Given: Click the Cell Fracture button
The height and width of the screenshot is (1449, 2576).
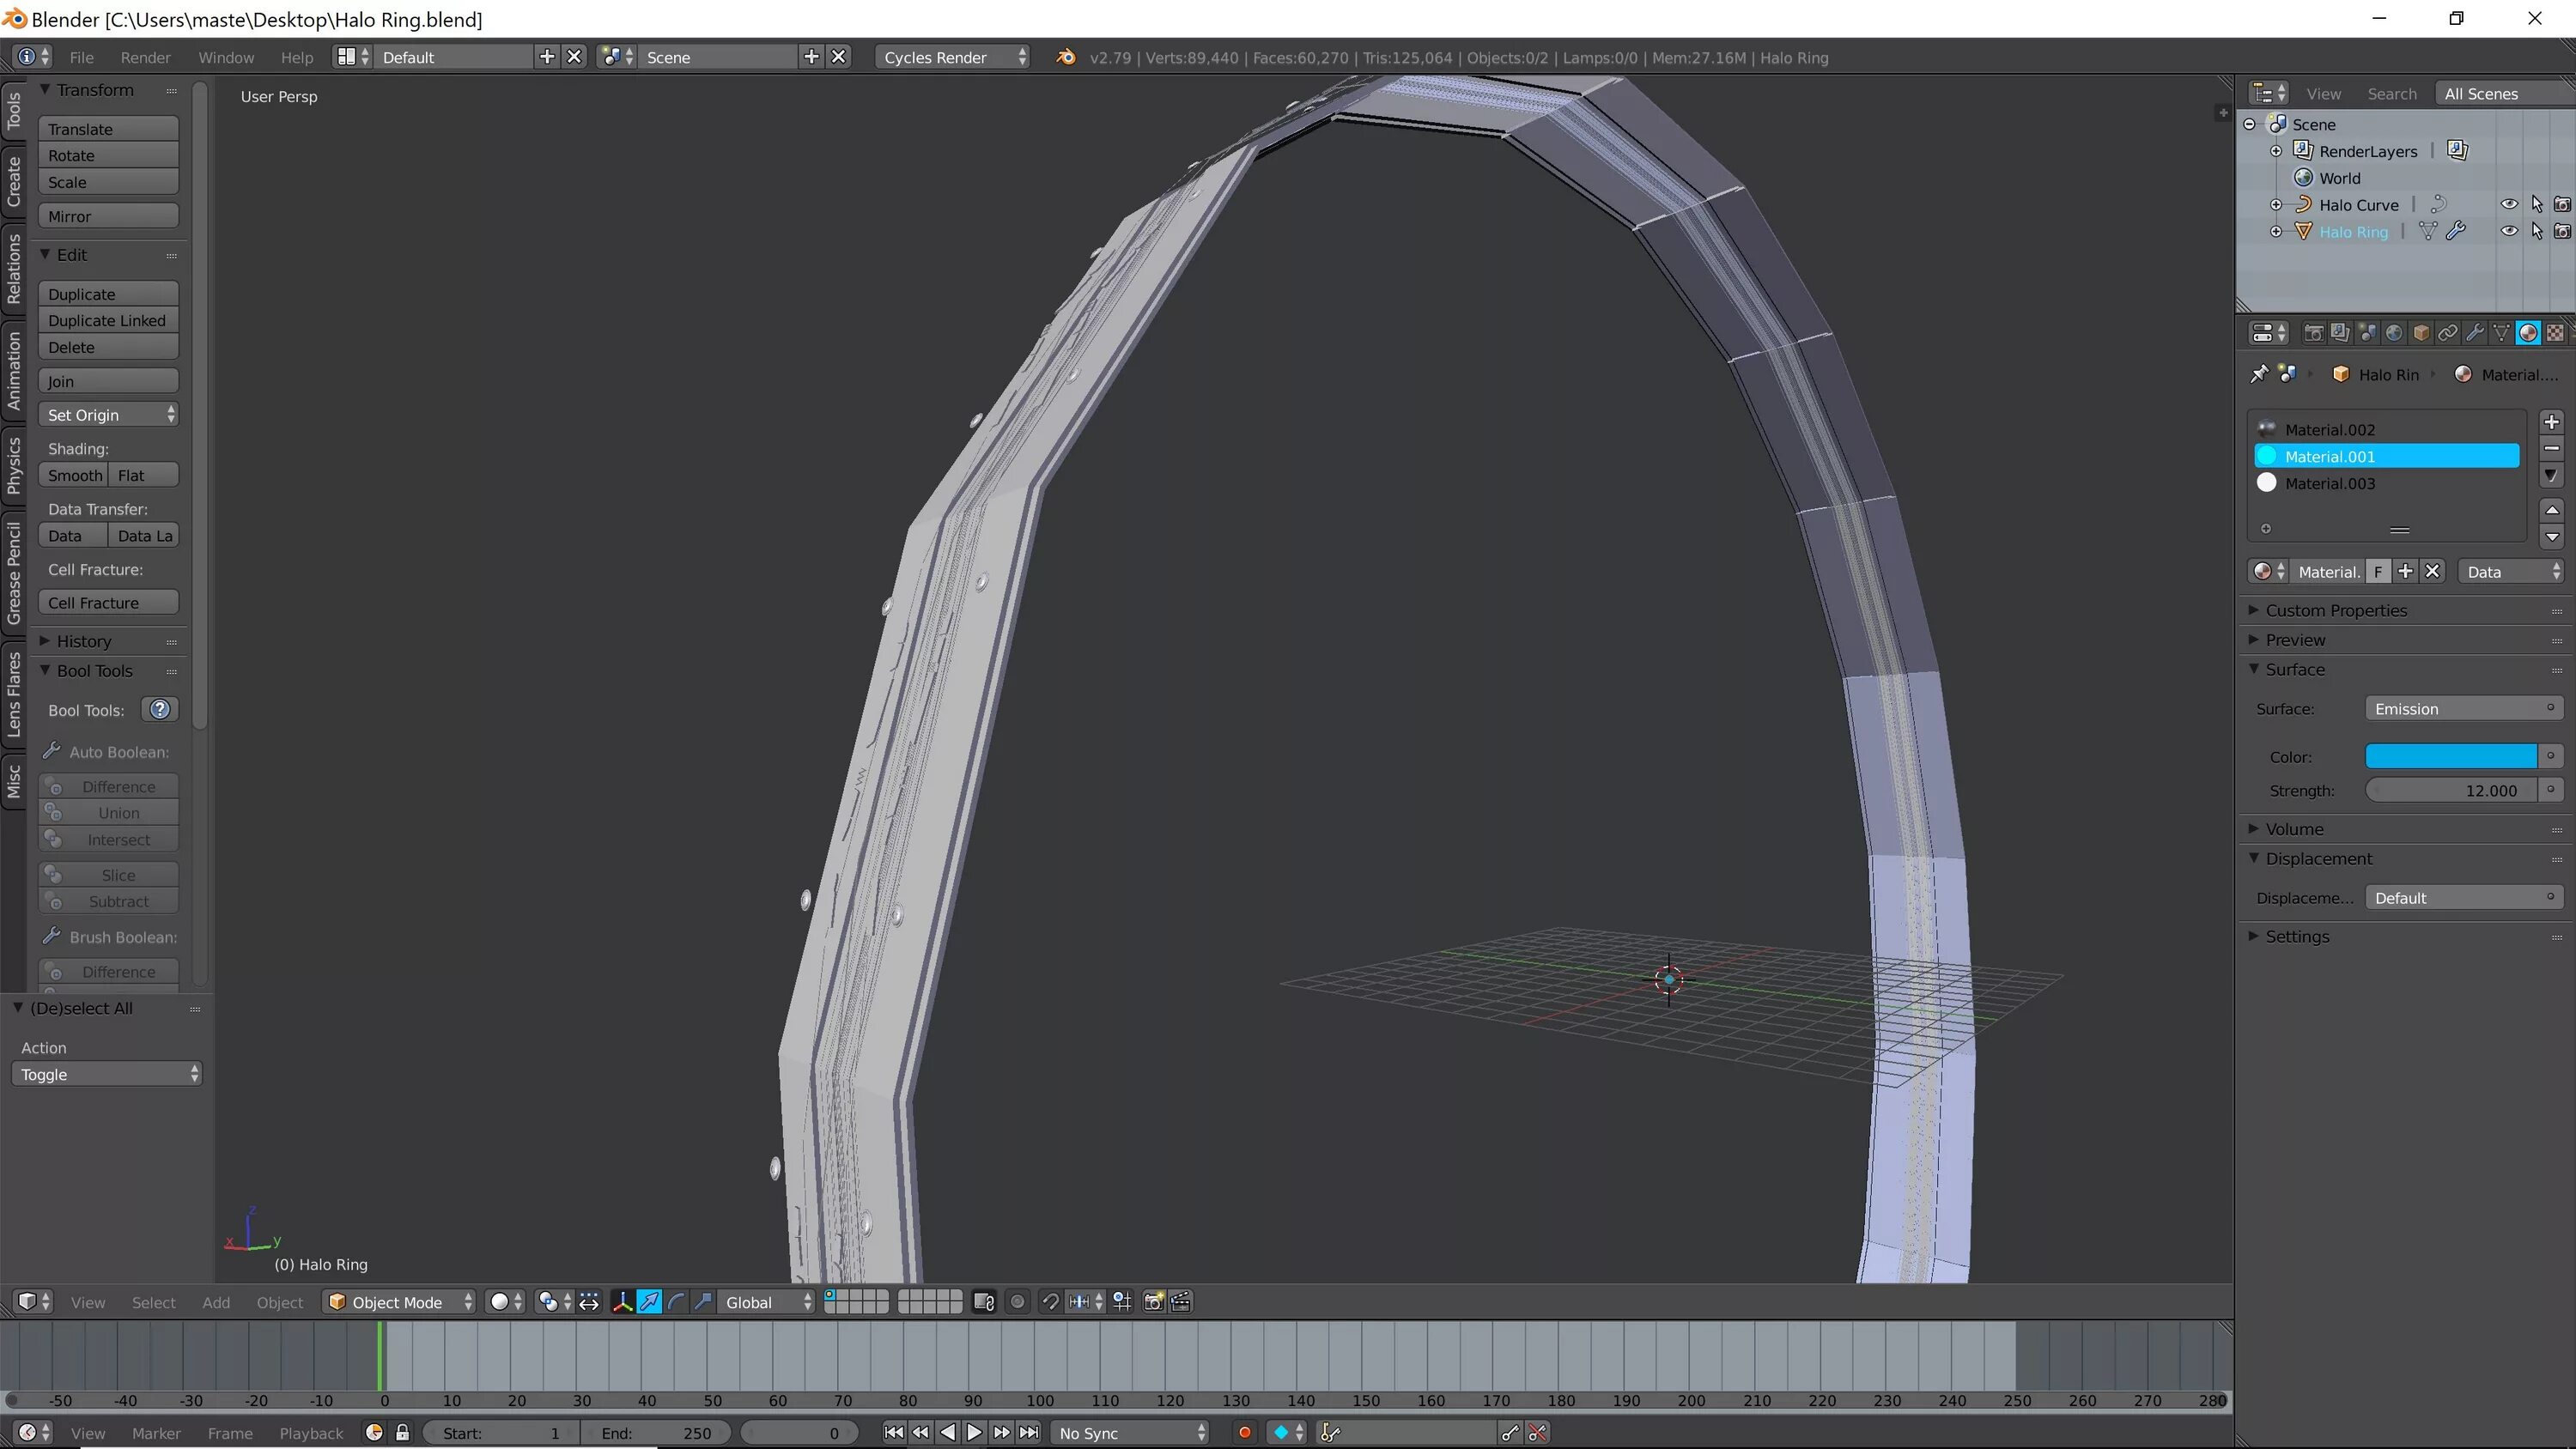Looking at the screenshot, I should coord(108,603).
